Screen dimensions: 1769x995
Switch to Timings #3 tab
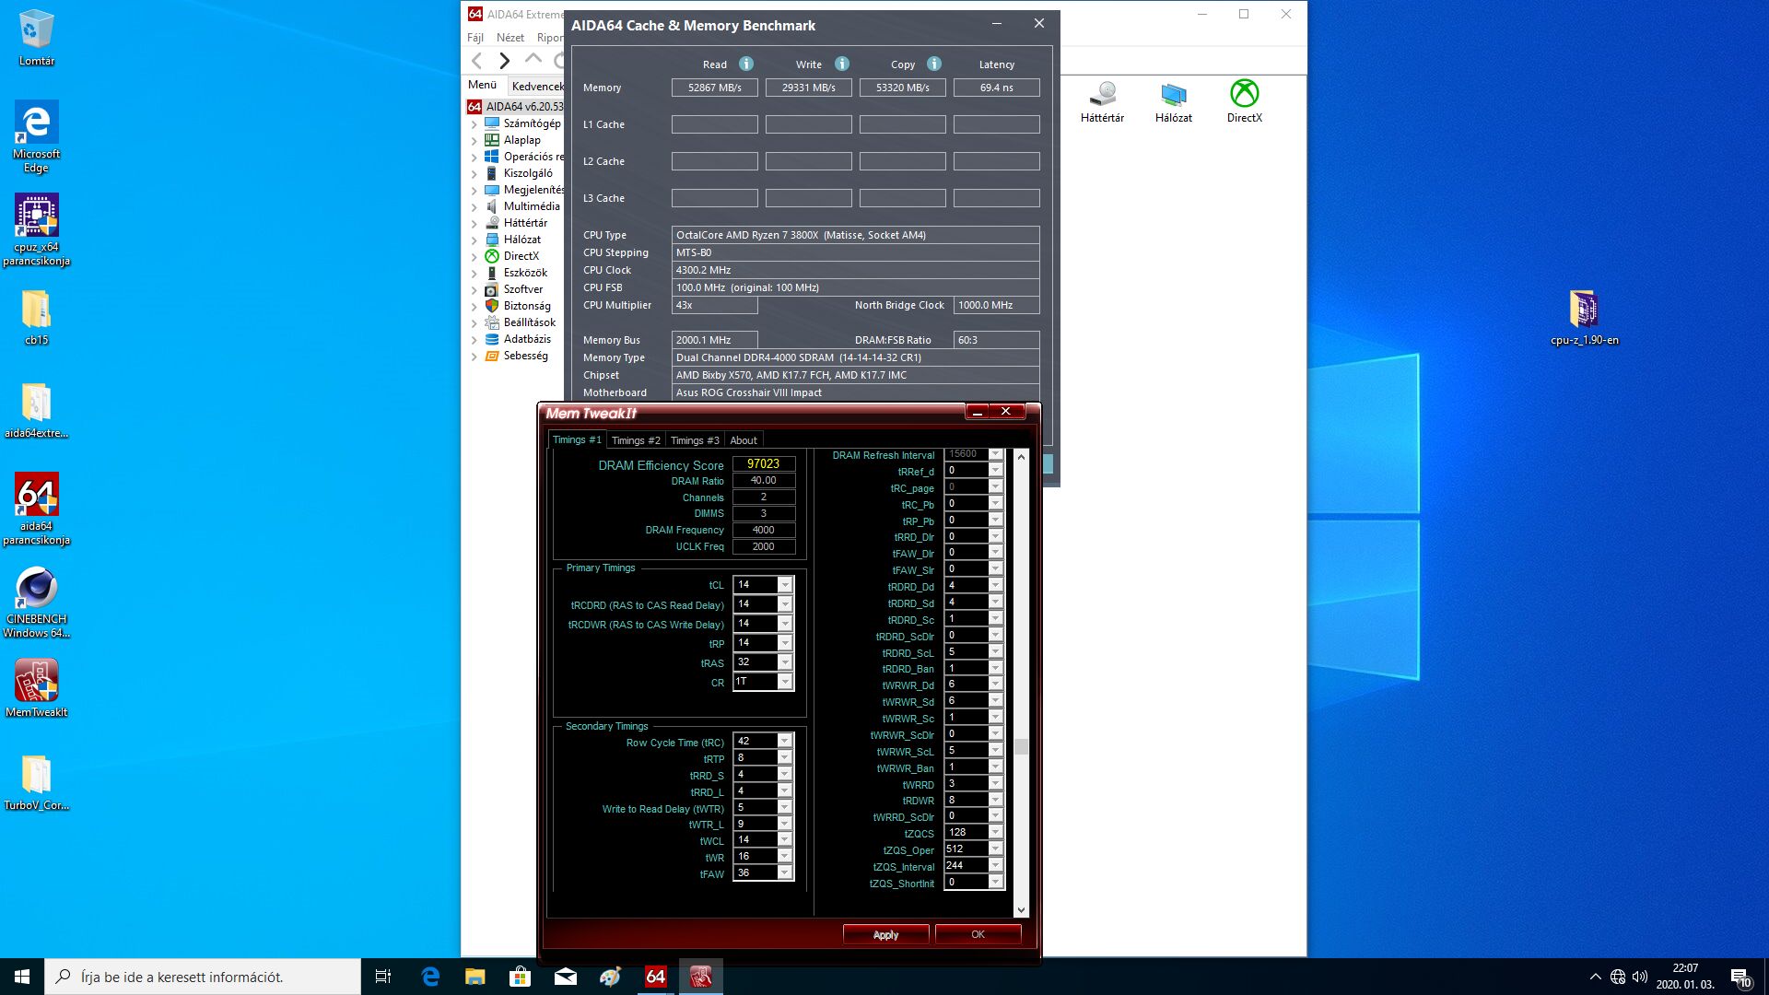pos(695,440)
